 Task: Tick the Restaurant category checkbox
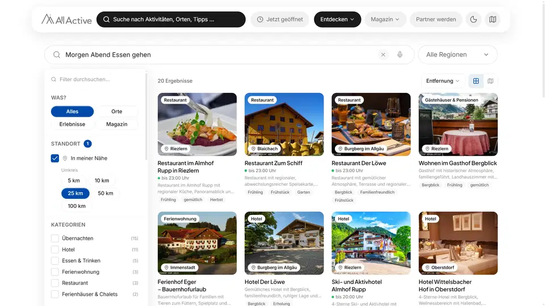point(55,283)
